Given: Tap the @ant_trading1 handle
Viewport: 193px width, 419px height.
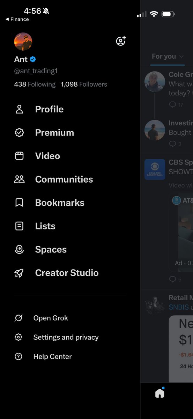Looking at the screenshot, I should coord(36,71).
